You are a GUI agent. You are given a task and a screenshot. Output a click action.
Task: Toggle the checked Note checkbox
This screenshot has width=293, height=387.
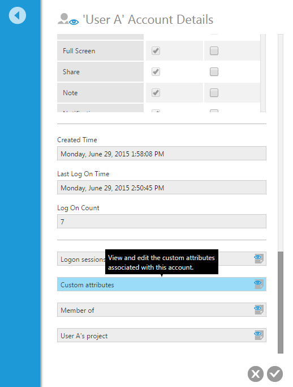click(156, 93)
